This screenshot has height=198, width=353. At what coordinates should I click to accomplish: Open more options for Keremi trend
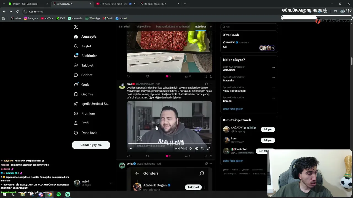pyautogui.click(x=274, y=98)
